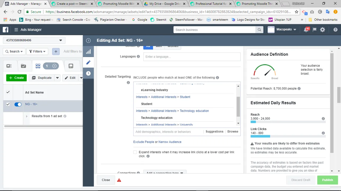Open the settings gear icon
Image resolution: width=341 pixels, height=191 pixels.
click(x=322, y=30)
